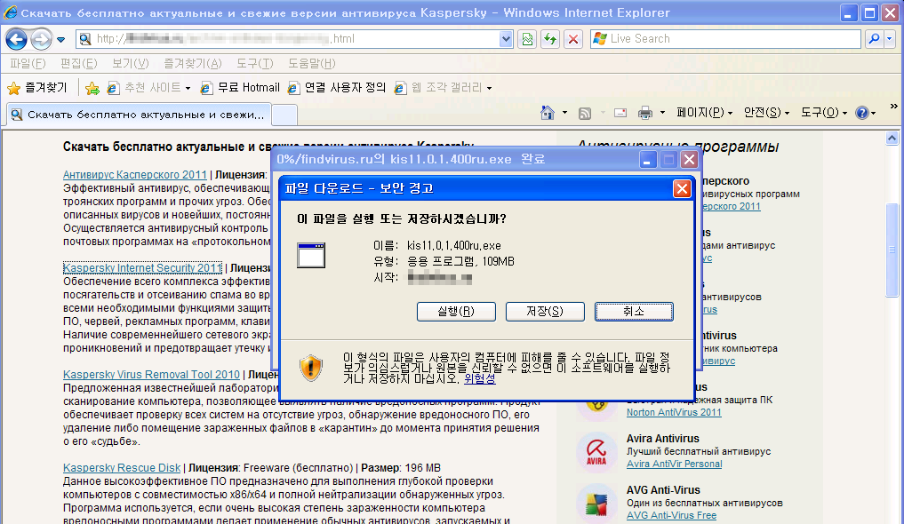The width and height of the screenshot is (904, 524).
Task: Open the recent pages dropdown next to Forward
Action: click(x=61, y=40)
